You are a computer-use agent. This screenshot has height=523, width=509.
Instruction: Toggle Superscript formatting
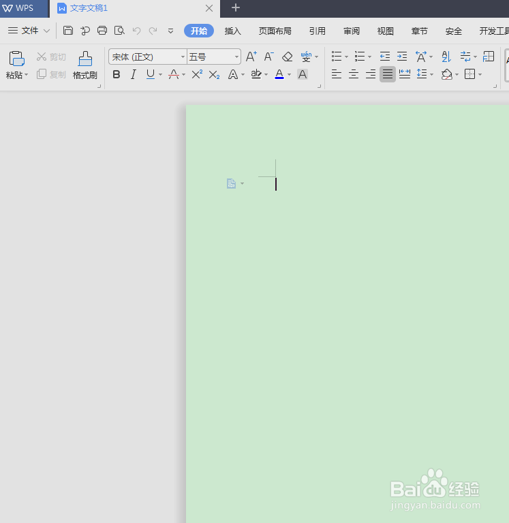coord(197,74)
